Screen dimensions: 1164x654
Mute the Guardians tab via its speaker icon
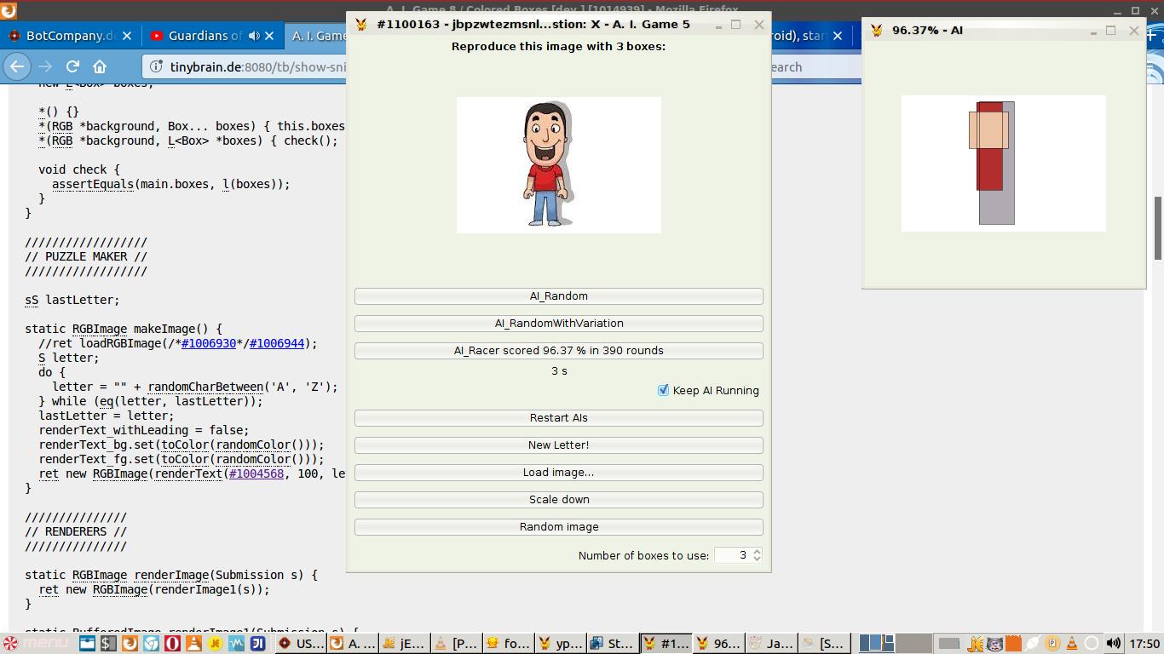[x=254, y=36]
